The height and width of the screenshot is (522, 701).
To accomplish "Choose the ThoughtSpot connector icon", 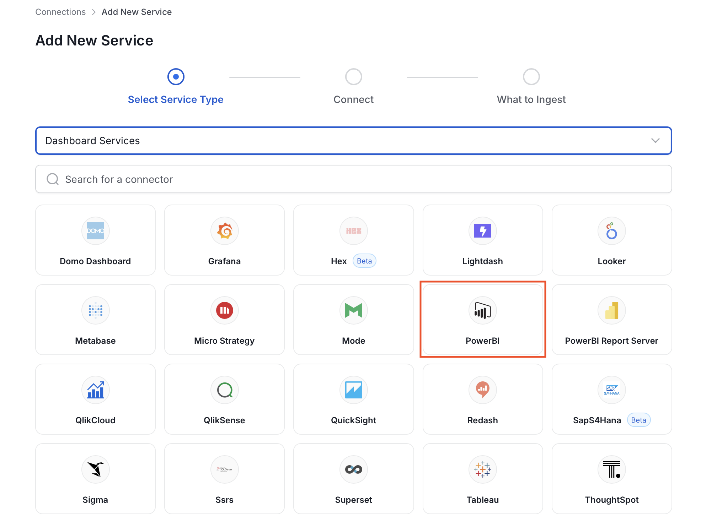I will point(611,469).
